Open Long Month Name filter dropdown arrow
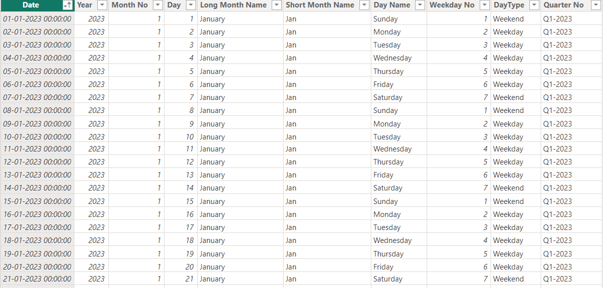The image size is (603, 289). 276,5
